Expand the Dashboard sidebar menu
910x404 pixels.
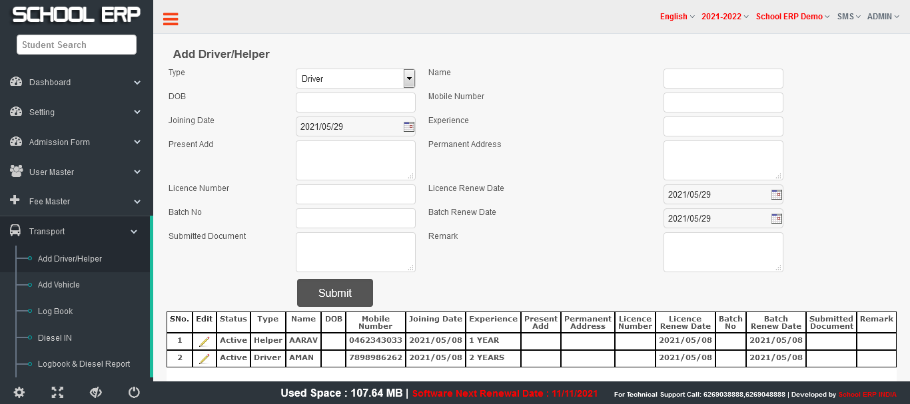(x=76, y=83)
